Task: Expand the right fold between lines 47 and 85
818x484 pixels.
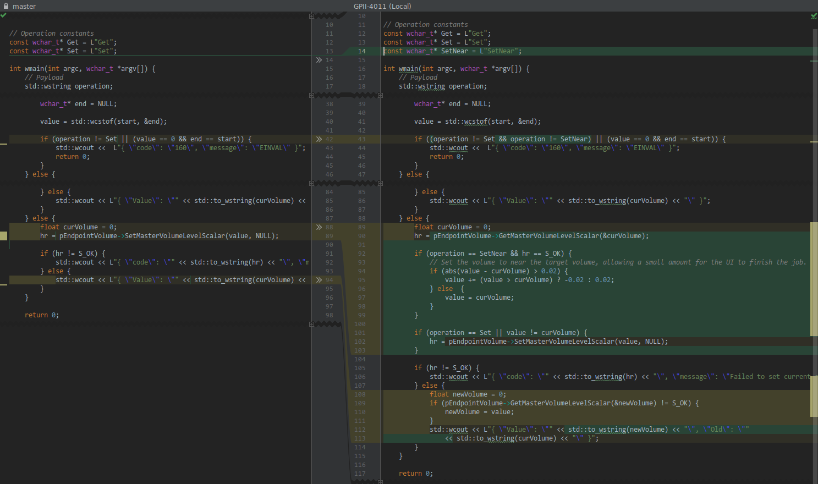Action: tap(380, 183)
